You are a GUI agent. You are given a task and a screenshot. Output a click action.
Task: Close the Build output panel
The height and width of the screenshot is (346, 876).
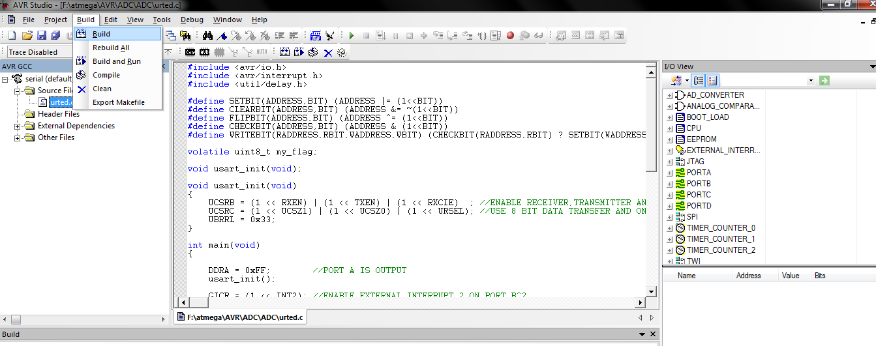click(x=652, y=334)
